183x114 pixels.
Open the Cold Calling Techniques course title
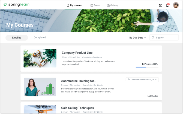tap(77, 108)
